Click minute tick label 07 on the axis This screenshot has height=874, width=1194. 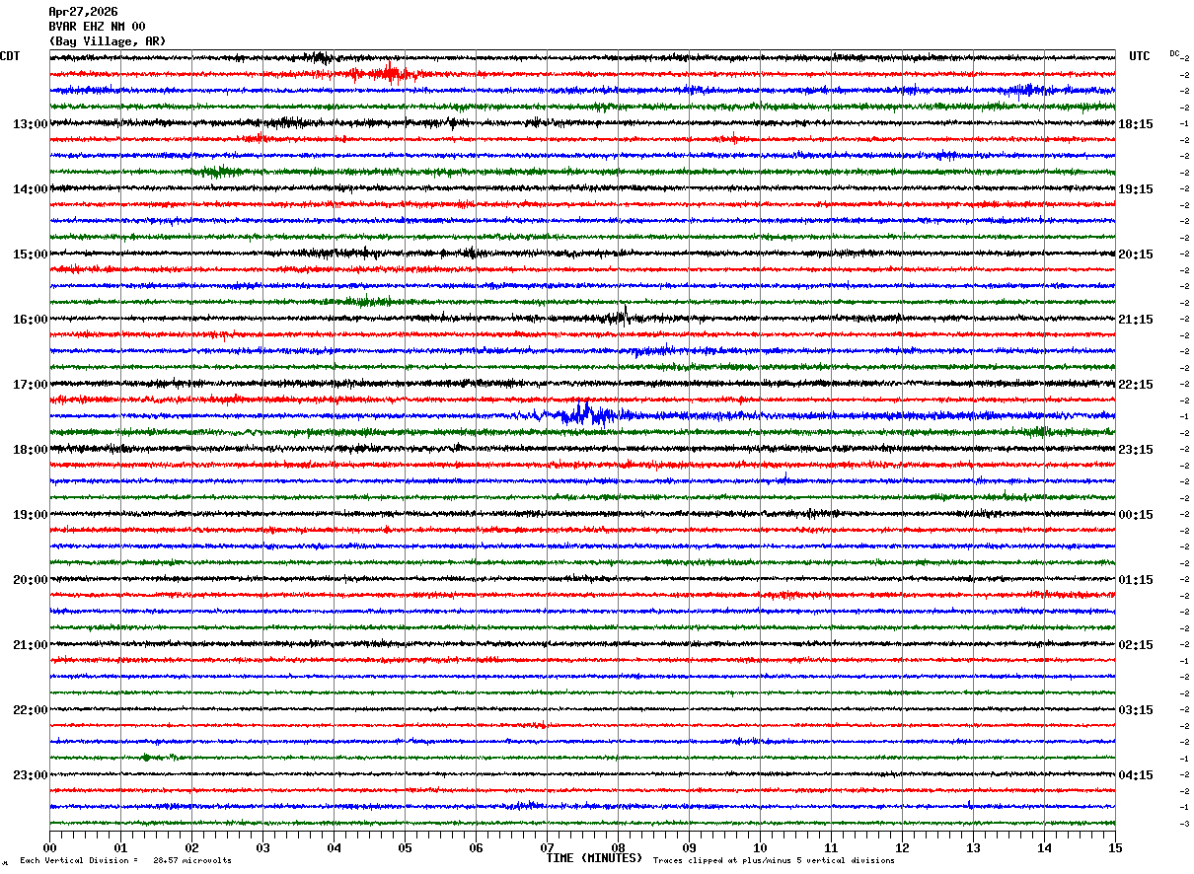click(x=547, y=847)
